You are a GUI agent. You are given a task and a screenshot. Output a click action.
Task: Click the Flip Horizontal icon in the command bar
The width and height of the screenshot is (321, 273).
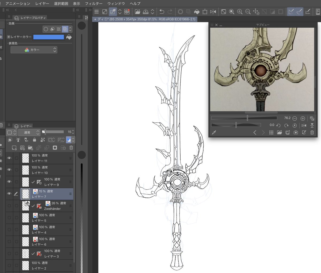coord(213,11)
